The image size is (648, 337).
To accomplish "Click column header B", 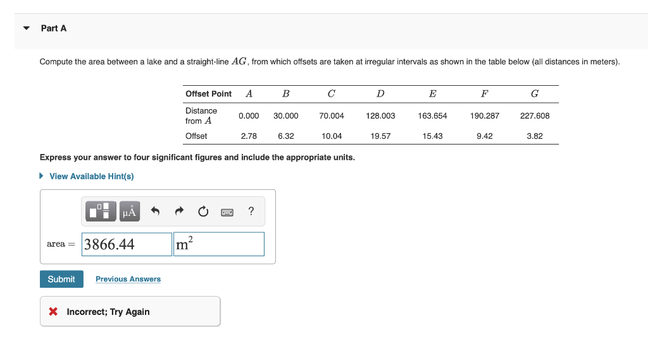I will pyautogui.click(x=285, y=94).
